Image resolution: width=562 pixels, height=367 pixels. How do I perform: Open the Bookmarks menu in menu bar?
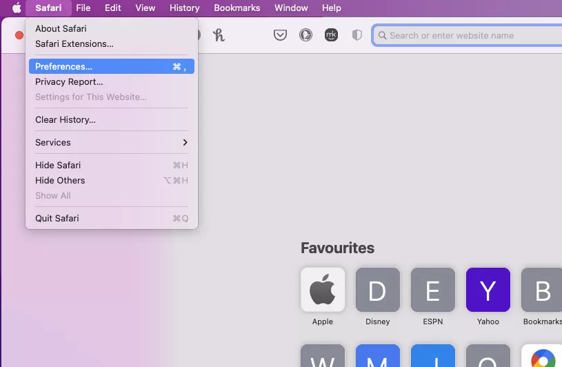pyautogui.click(x=237, y=8)
